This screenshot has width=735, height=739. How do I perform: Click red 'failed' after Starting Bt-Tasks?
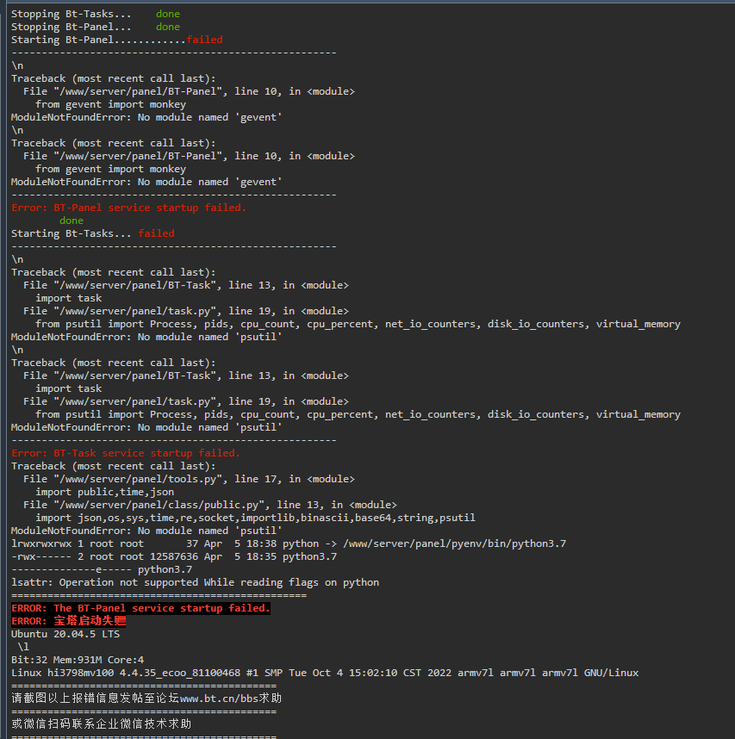156,233
